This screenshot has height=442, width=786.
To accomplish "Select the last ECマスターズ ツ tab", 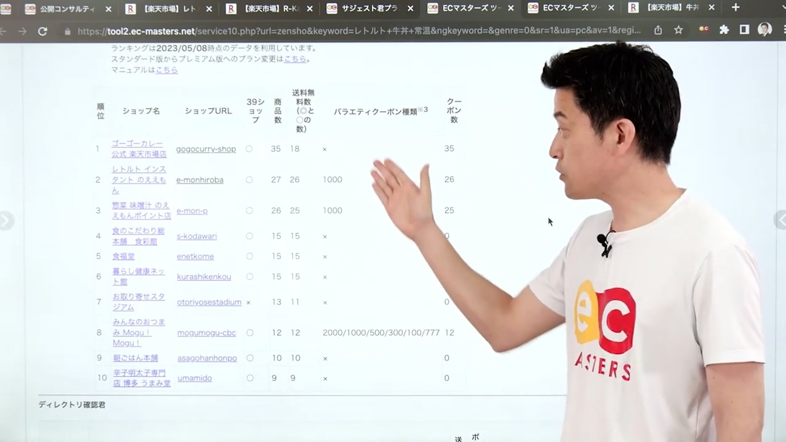I will (x=570, y=8).
